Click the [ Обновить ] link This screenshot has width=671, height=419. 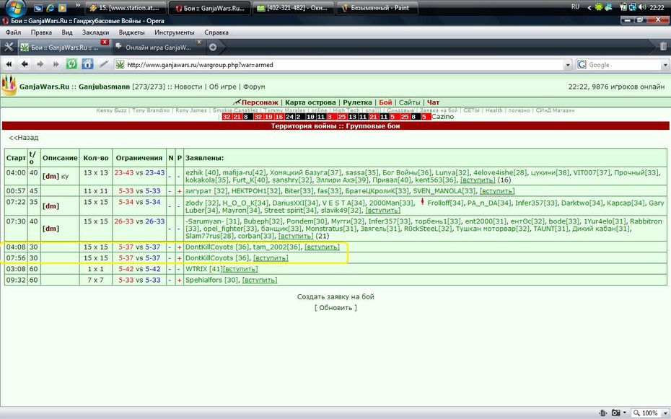[x=335, y=308]
